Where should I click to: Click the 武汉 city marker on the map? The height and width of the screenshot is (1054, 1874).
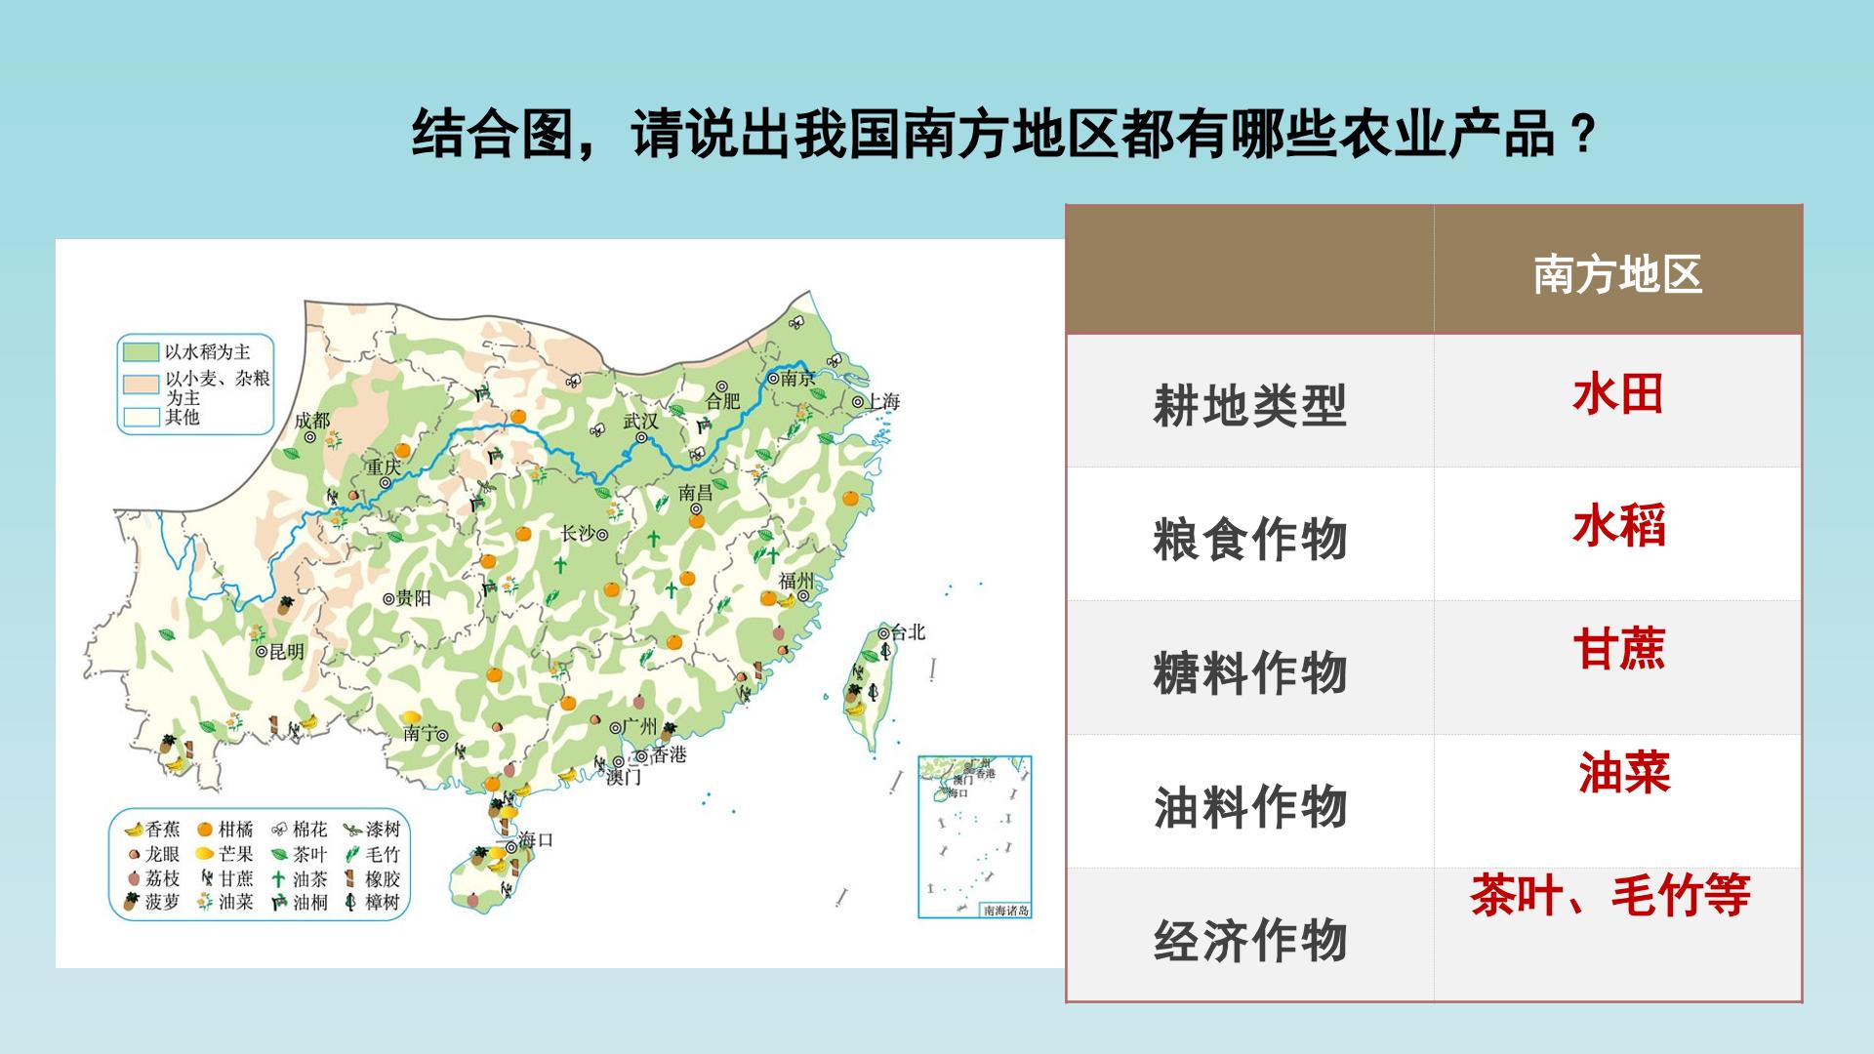pos(641,438)
